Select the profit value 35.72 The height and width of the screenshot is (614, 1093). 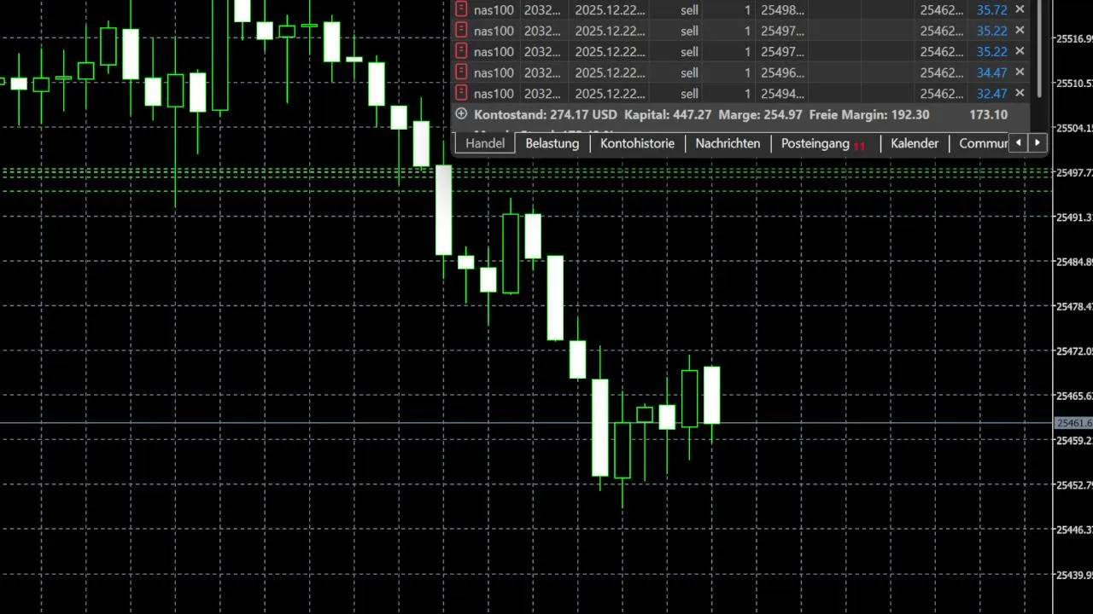[x=991, y=10]
